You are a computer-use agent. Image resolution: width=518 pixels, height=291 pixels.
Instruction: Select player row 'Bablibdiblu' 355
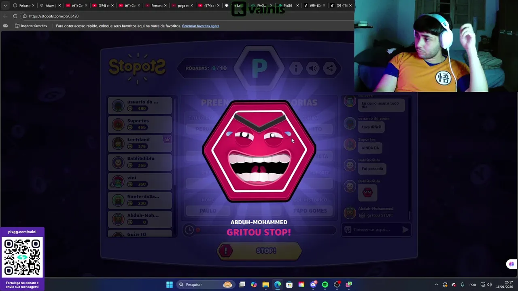coord(140,162)
